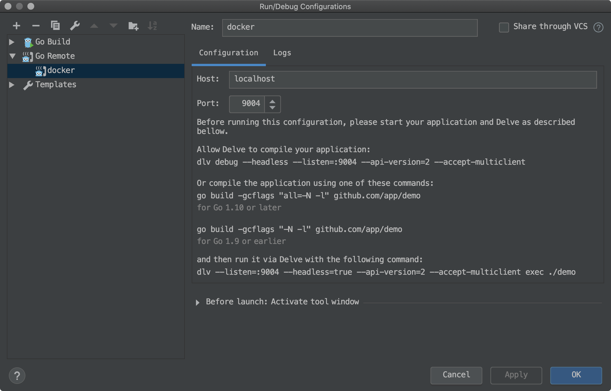
Task: Select the Configuration tab
Action: click(x=228, y=53)
